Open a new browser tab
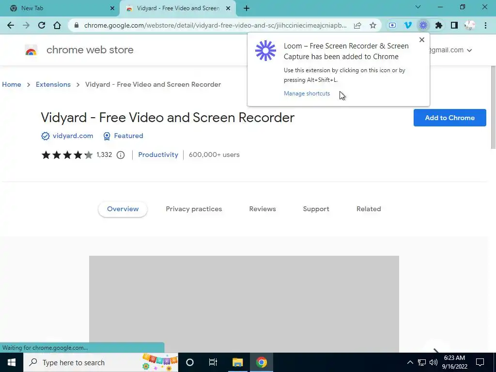Image resolution: width=496 pixels, height=372 pixels. pos(247,8)
